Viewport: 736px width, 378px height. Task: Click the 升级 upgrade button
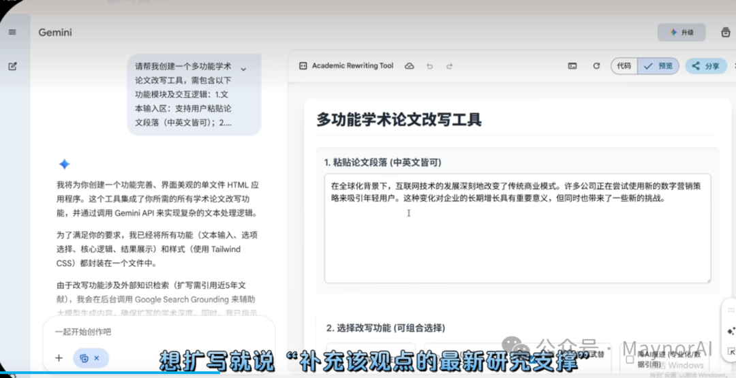tap(681, 33)
